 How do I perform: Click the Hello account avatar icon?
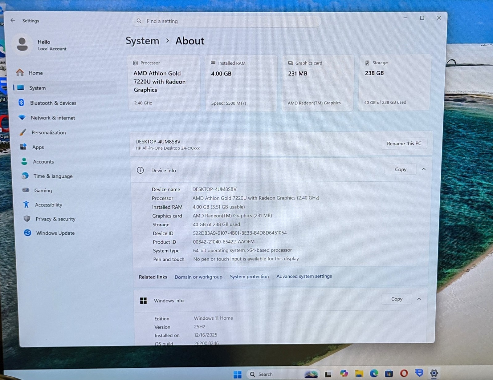[22, 44]
